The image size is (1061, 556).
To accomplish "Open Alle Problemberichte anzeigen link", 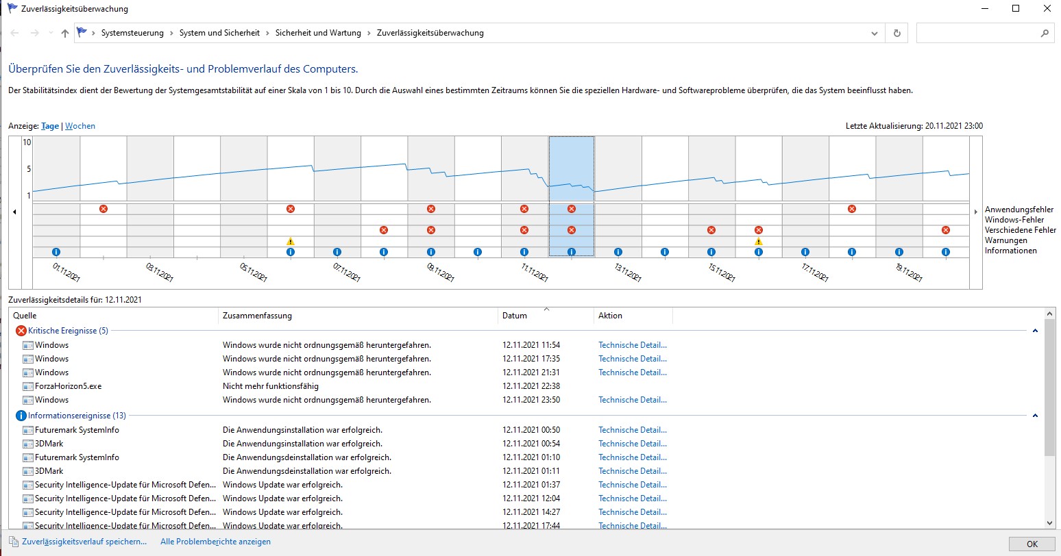I will pyautogui.click(x=215, y=542).
